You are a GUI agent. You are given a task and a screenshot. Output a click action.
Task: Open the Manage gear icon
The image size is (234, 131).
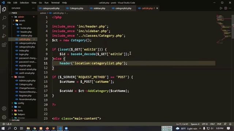[x=4, y=117]
